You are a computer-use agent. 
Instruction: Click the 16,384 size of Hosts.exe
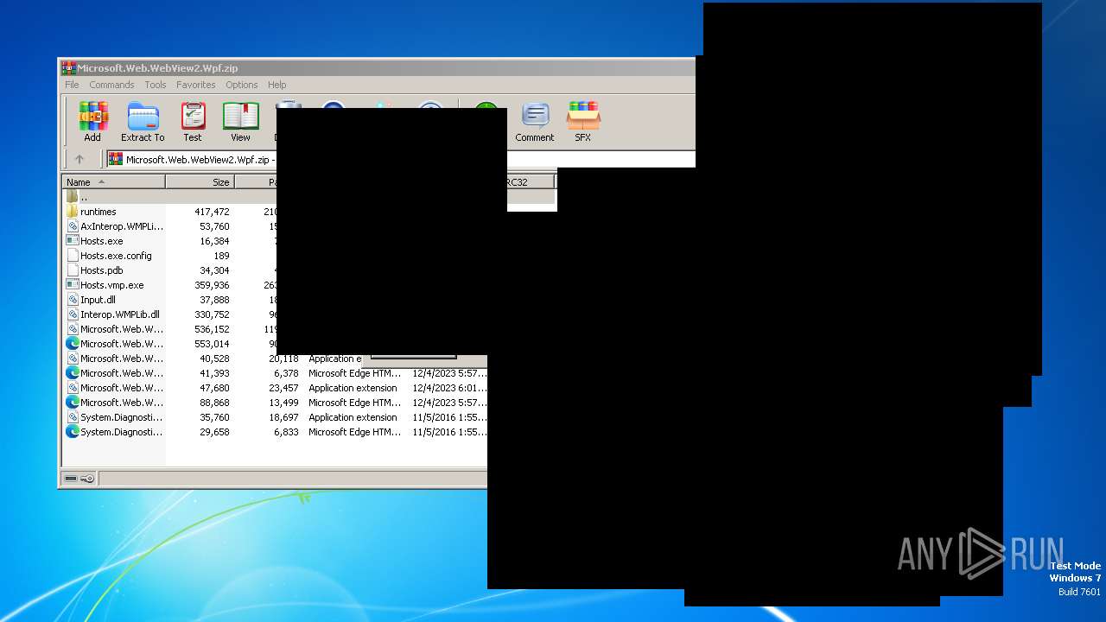[x=214, y=241]
